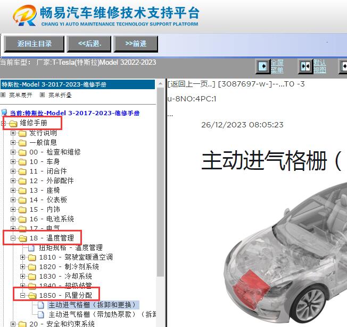Click open-folder icon of 18 - 温度管理
Image resolution: width=347 pixels, height=327 pixels.
point(22,238)
